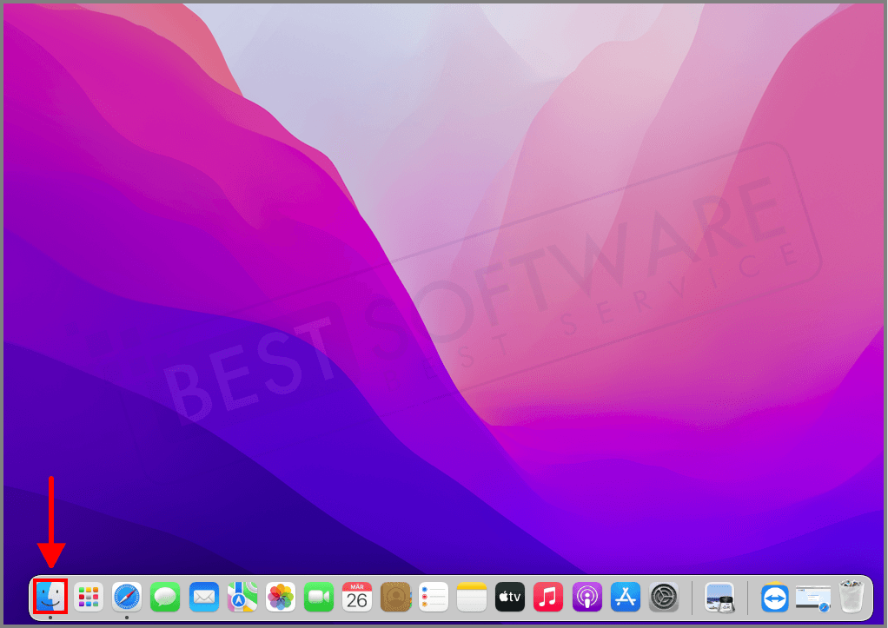Open Calendar showing March 26
This screenshot has width=888, height=628.
(x=356, y=597)
